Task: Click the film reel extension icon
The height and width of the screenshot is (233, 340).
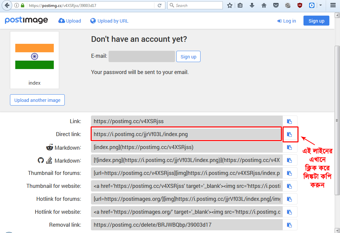Action: tap(288, 5)
